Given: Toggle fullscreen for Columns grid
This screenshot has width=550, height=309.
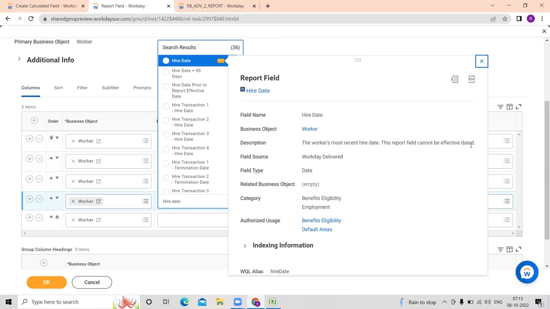Looking at the screenshot, I should (518, 106).
